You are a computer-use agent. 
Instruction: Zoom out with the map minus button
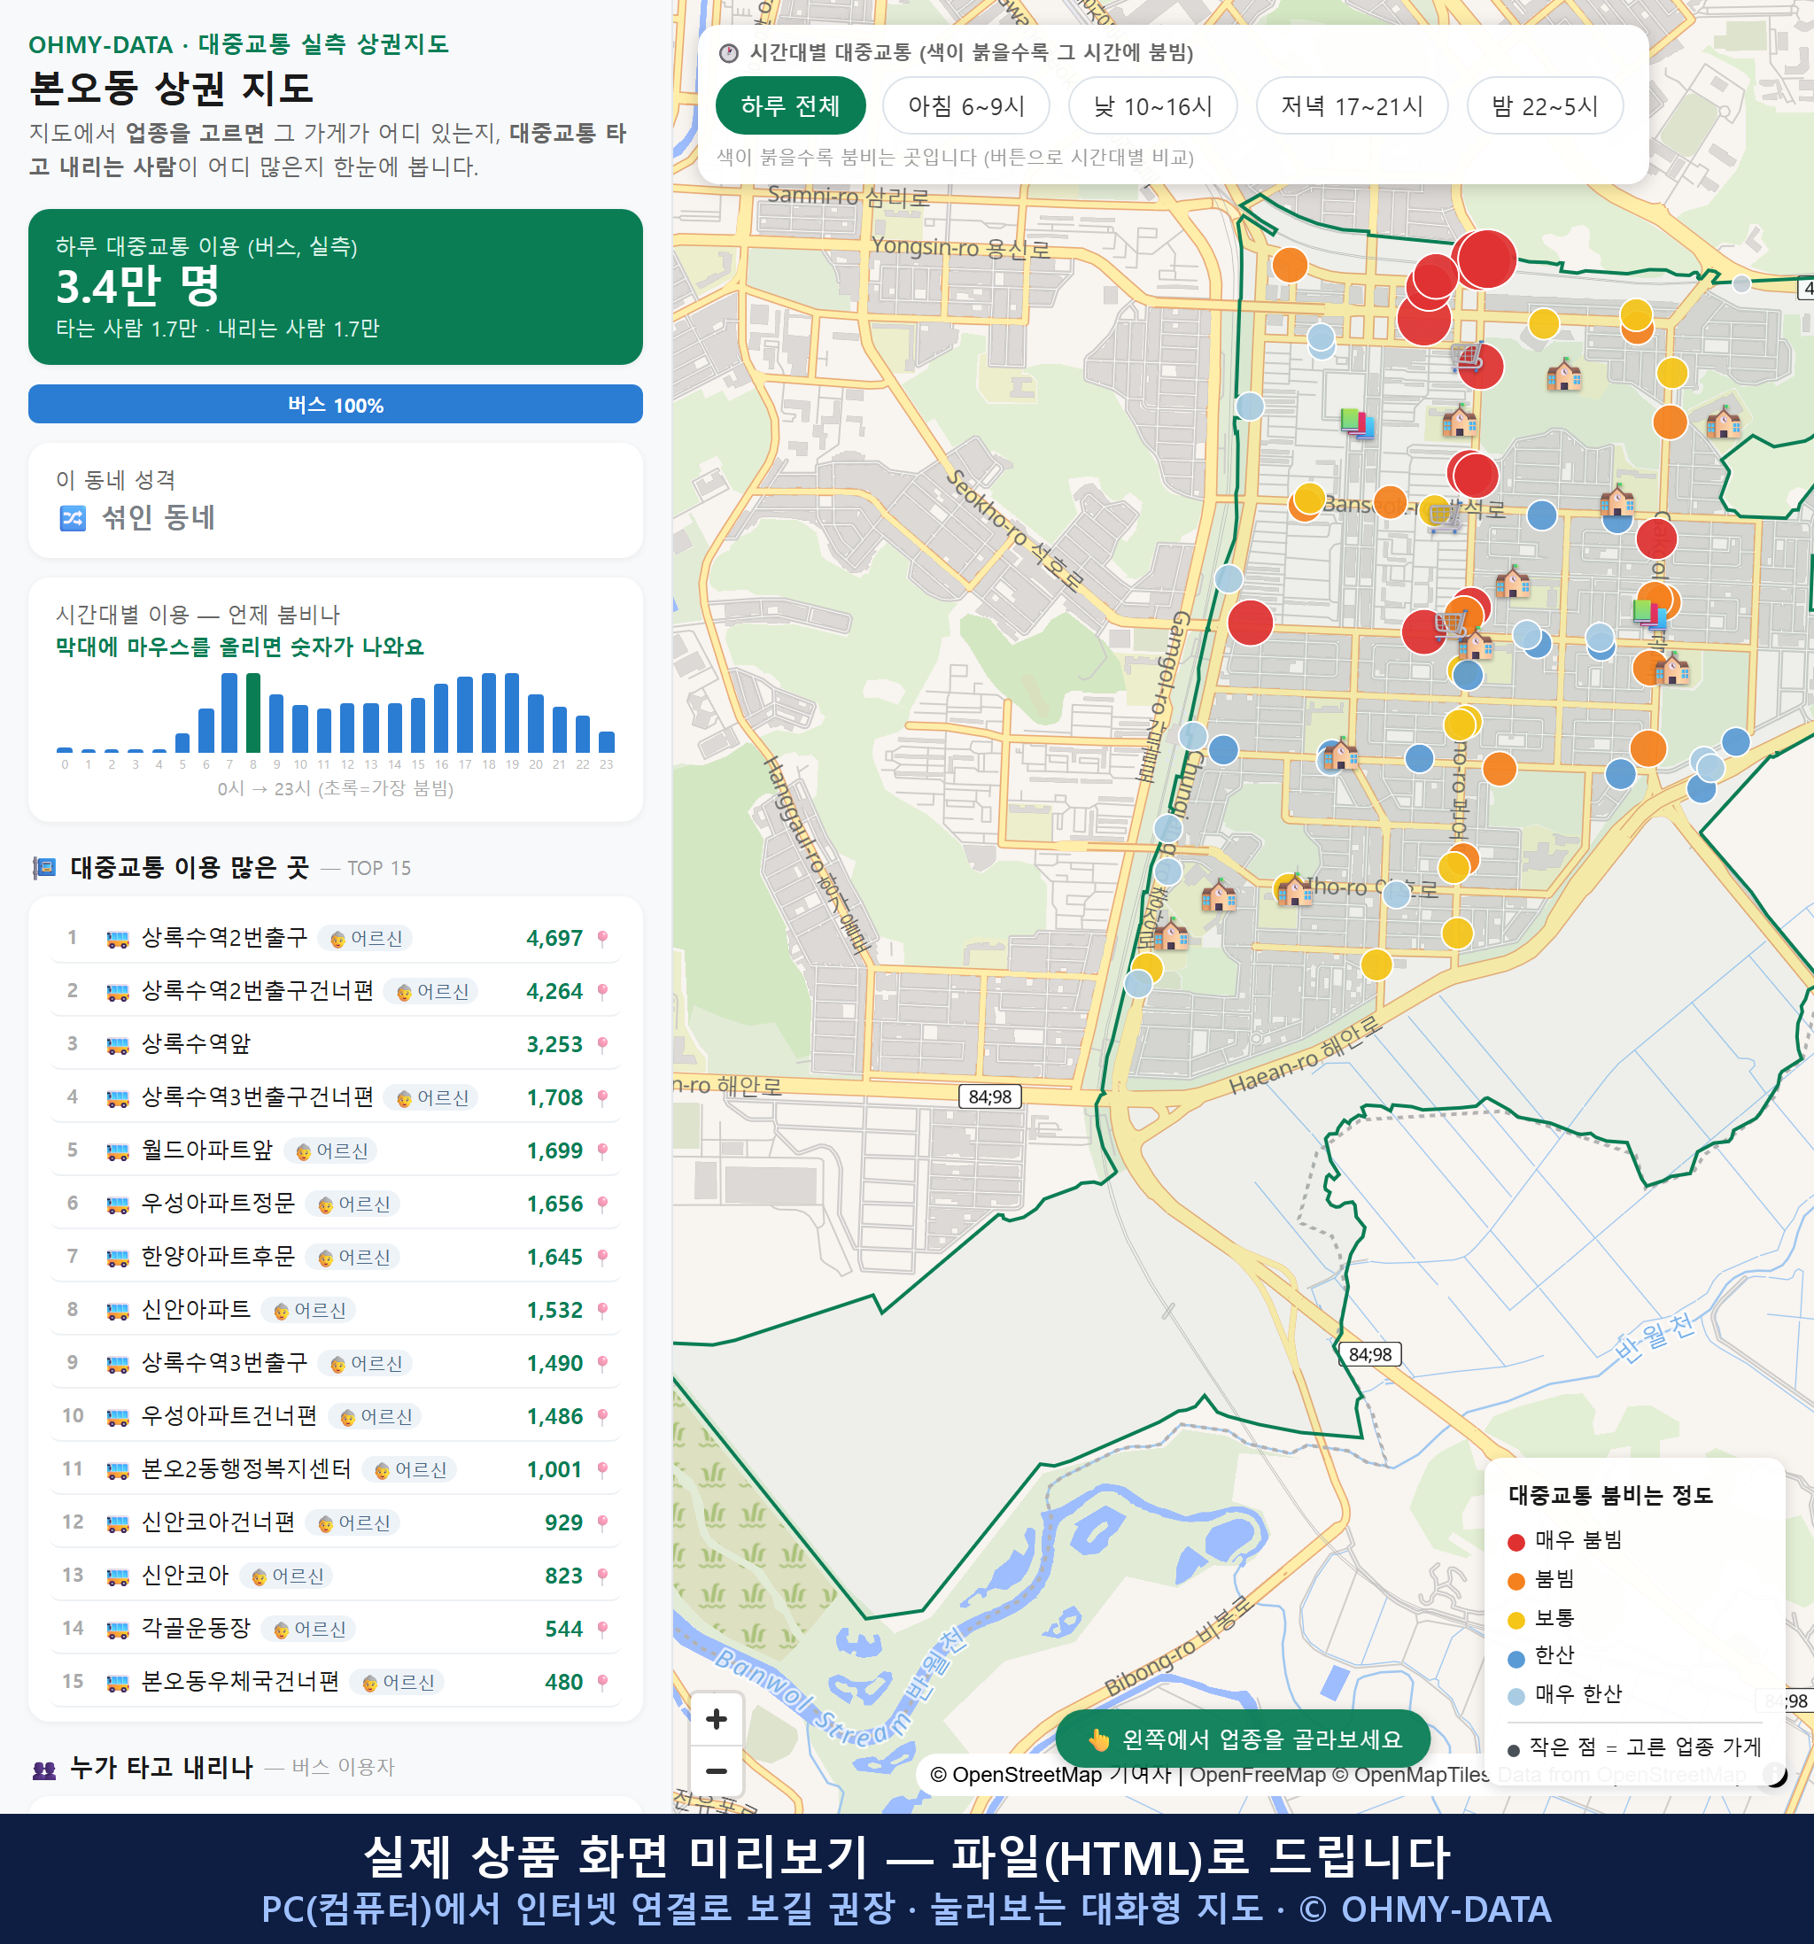pos(716,1771)
